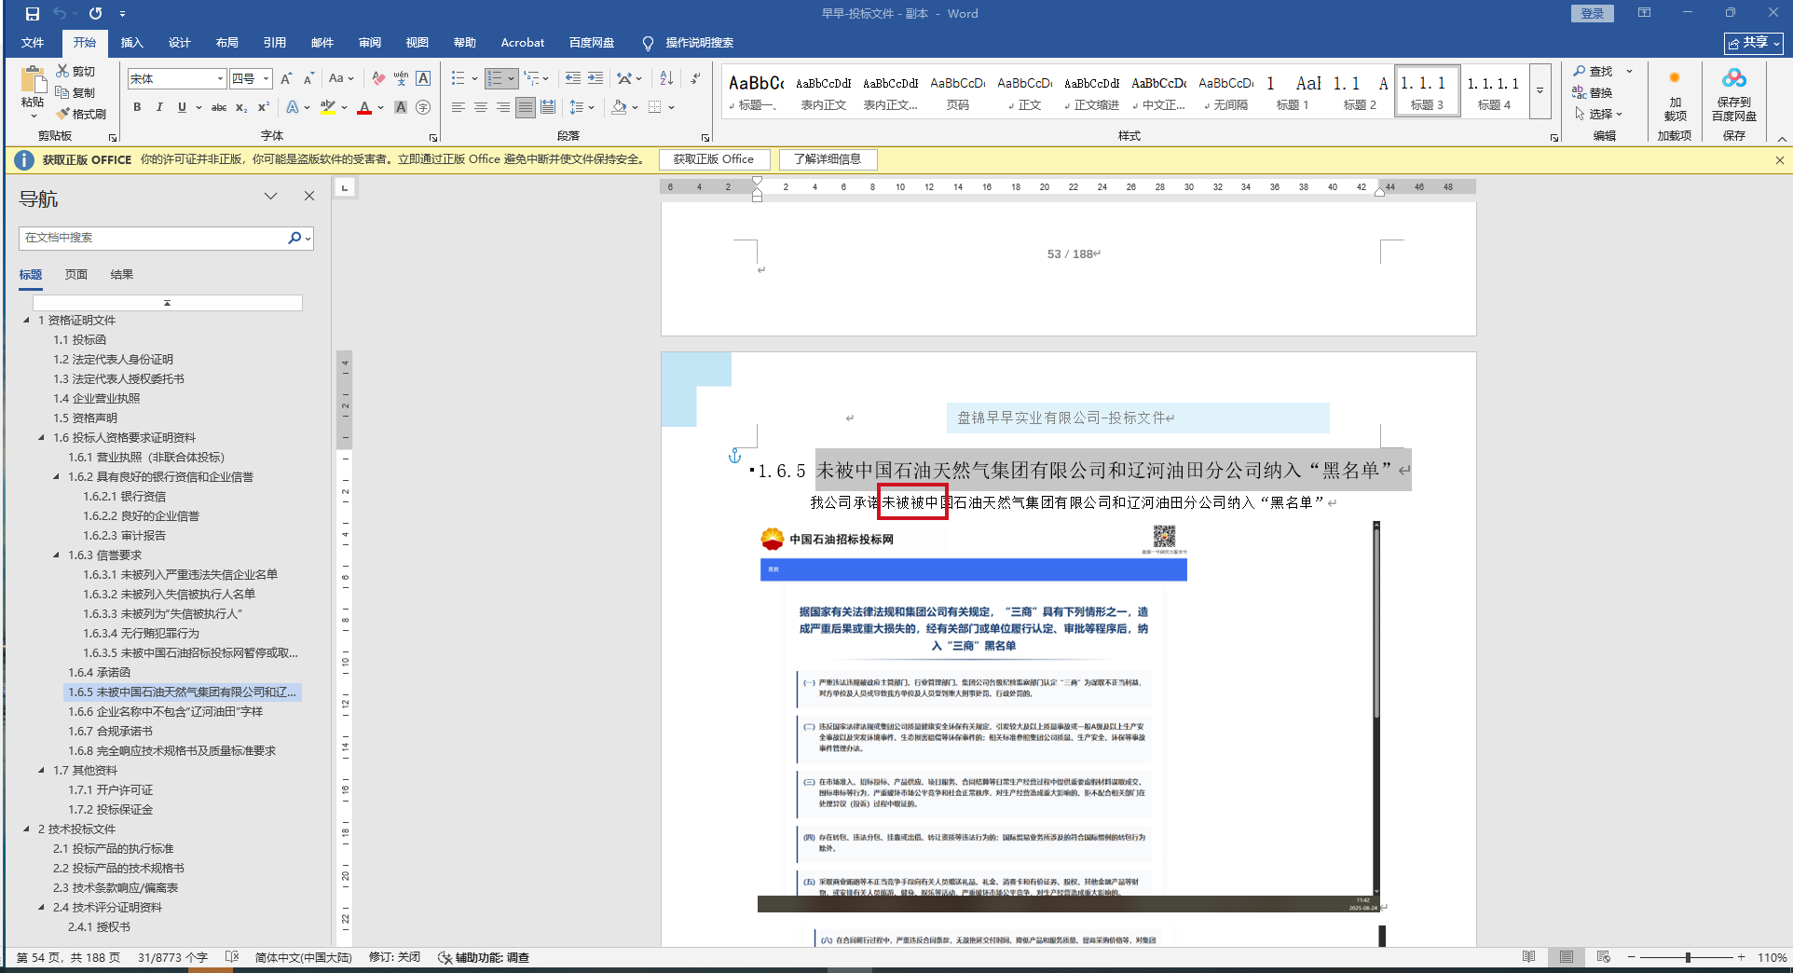Toggle bold formatting
This screenshot has width=1793, height=973.
pyautogui.click(x=137, y=107)
